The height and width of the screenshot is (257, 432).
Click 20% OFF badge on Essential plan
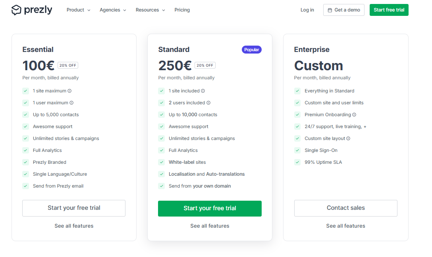[68, 65]
